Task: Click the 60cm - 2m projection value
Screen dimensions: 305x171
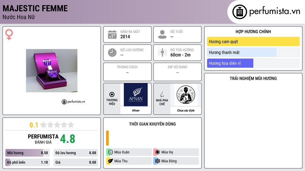Action: (x=180, y=55)
